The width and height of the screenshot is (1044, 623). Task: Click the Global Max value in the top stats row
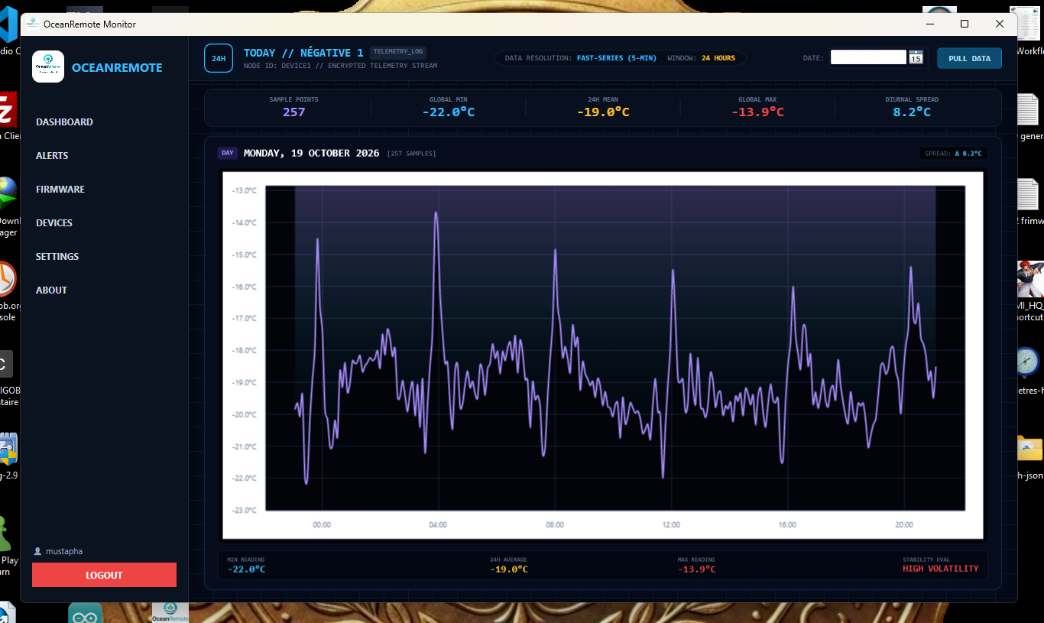[x=757, y=112]
